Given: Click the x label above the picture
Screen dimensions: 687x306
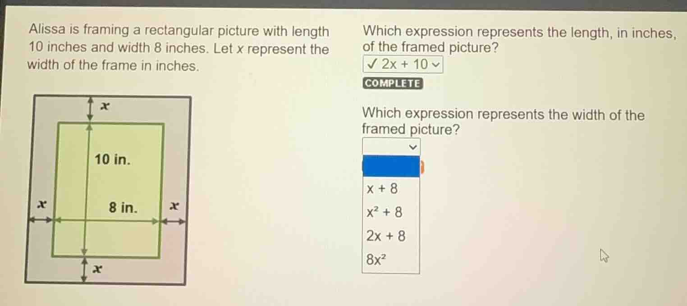Looking at the screenshot, I should point(105,106).
